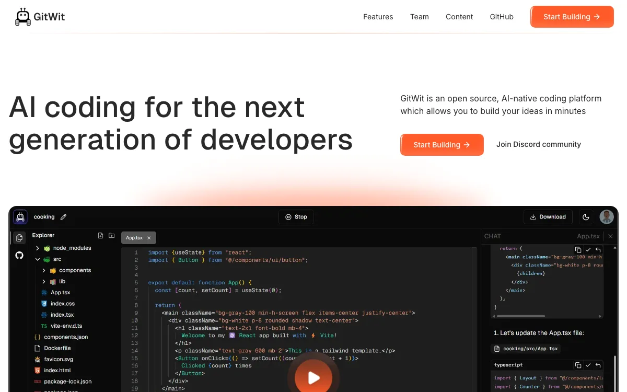Viewport: 627px width, 392px height.
Task: Click the pencil icon to rename cooking
Action: tap(64, 217)
